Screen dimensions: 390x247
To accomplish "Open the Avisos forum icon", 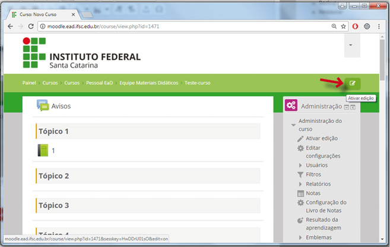I will [x=43, y=106].
